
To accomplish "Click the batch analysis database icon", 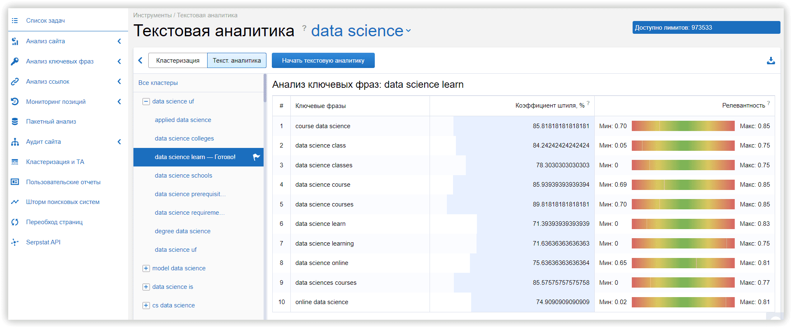I will point(15,122).
